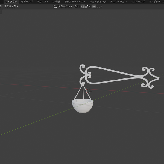The image size is (164, 164).
Task: Open the UV編集 workspace tab
Action: pos(57,2)
